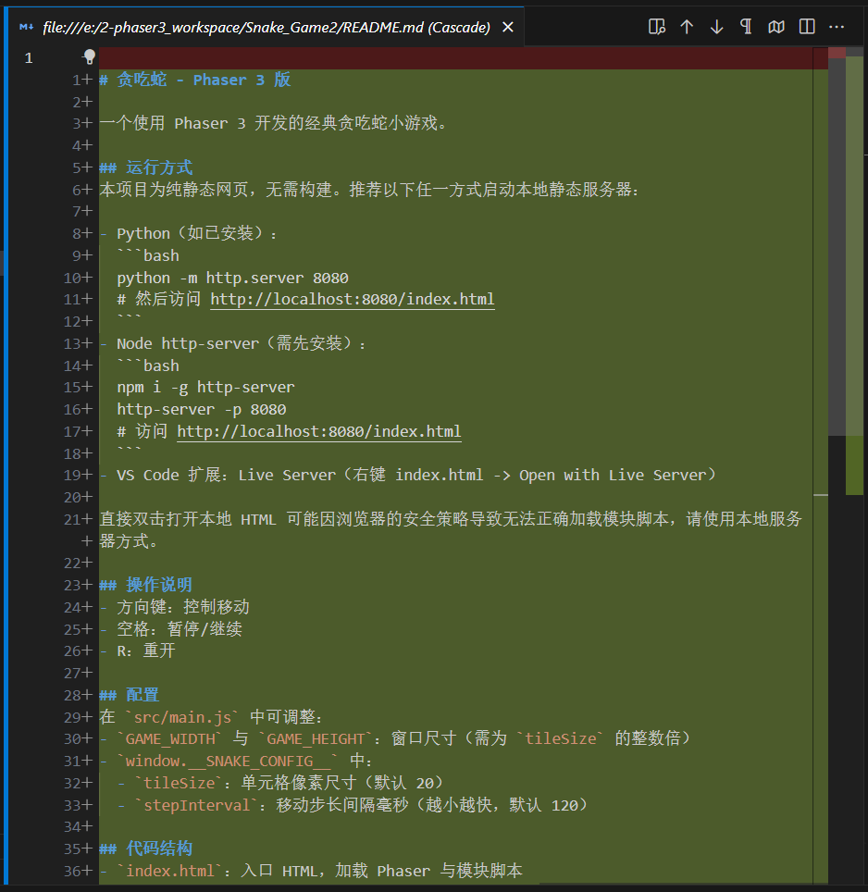Viewport: 868px width, 892px height.
Task: Click the line 'python -m http.server 8080'
Action: coord(232,278)
